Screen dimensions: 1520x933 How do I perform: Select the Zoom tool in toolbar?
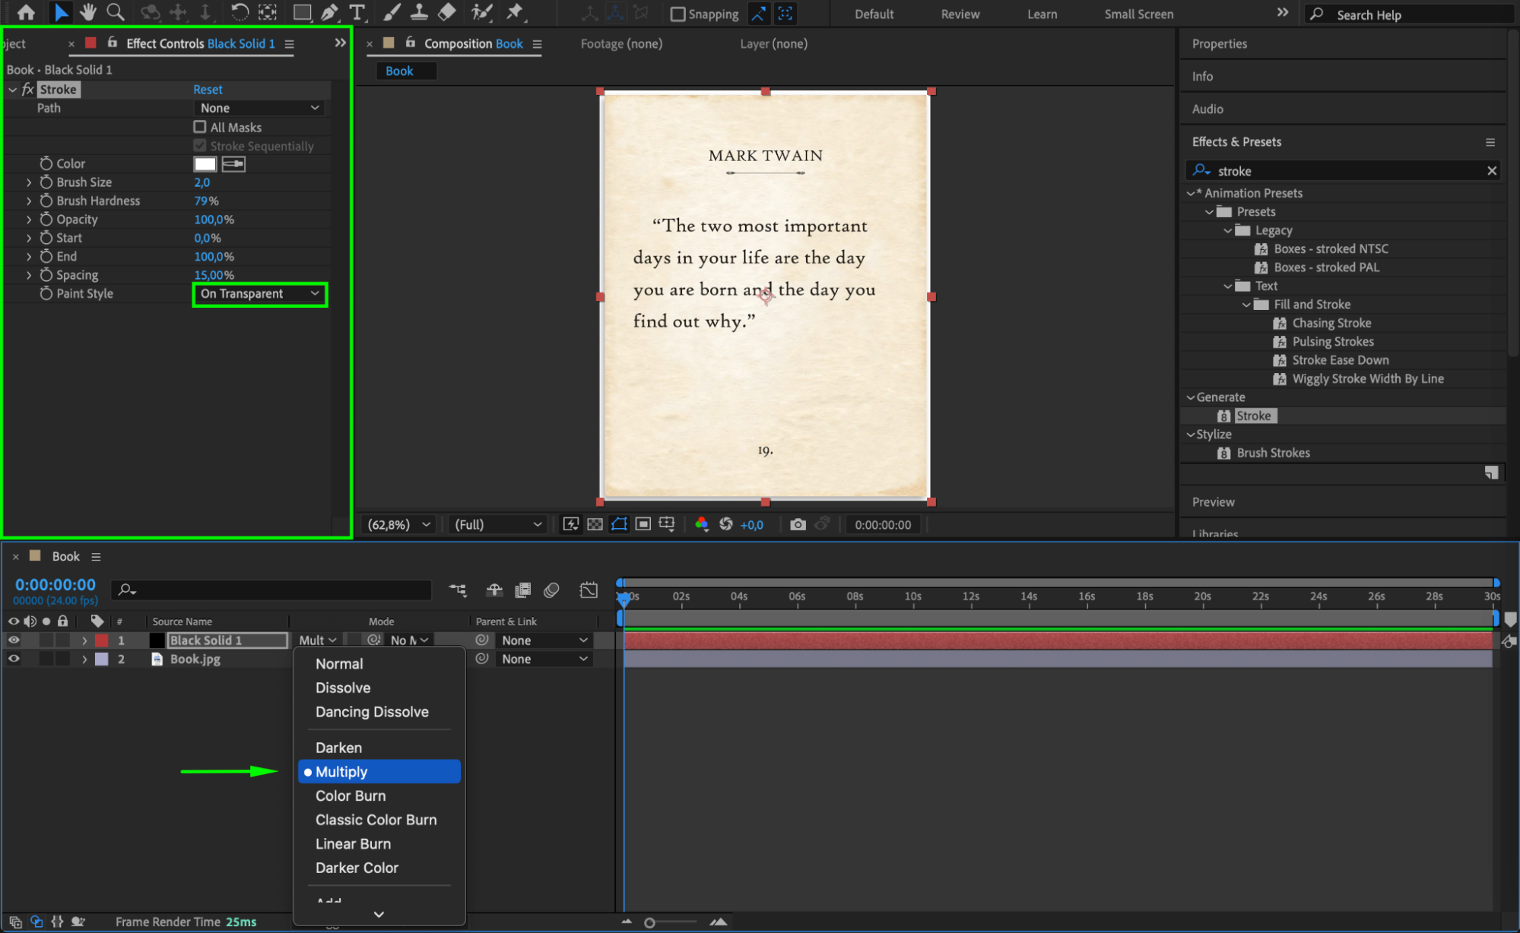coord(116,12)
